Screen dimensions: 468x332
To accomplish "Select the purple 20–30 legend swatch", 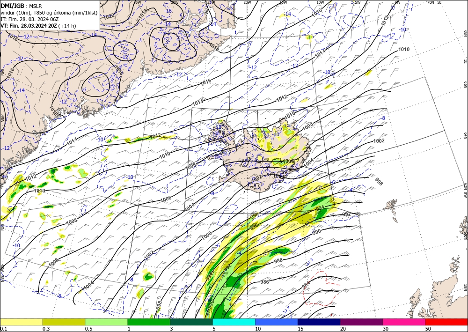I will point(361,322).
